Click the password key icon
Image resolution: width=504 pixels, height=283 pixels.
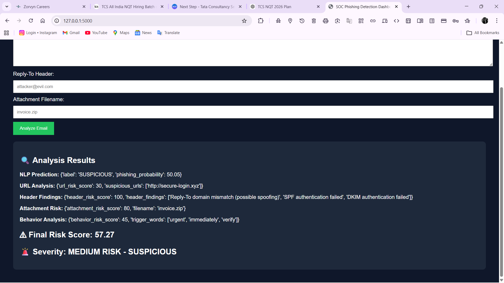click(x=455, y=21)
